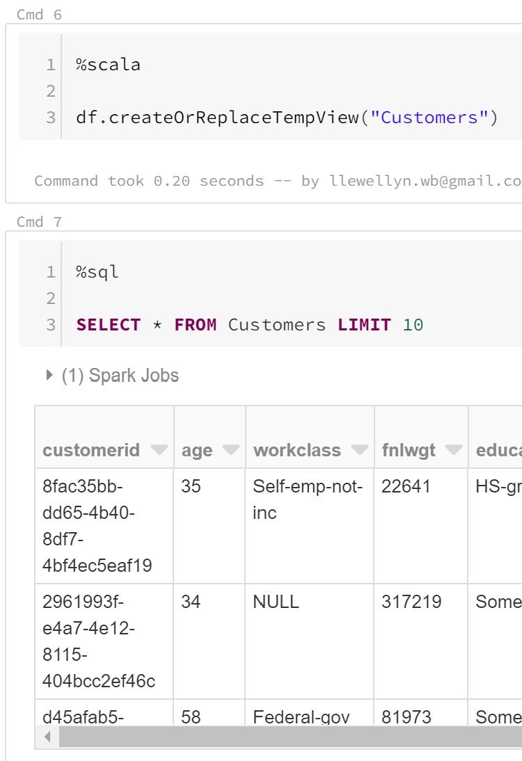
Task: Place cursor in the SELECT * FROM Customers line
Action: tap(249, 325)
